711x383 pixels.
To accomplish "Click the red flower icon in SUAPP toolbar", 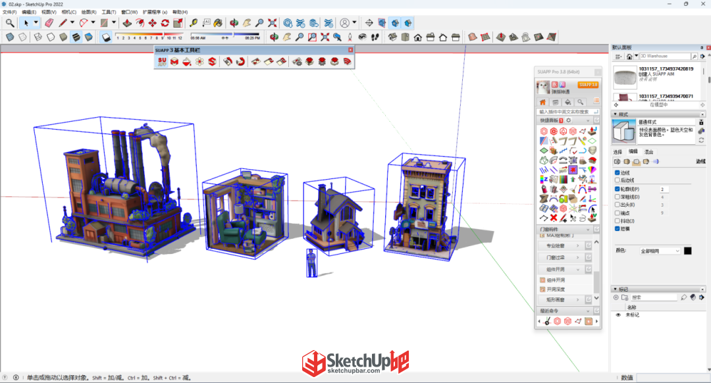I will pos(199,62).
